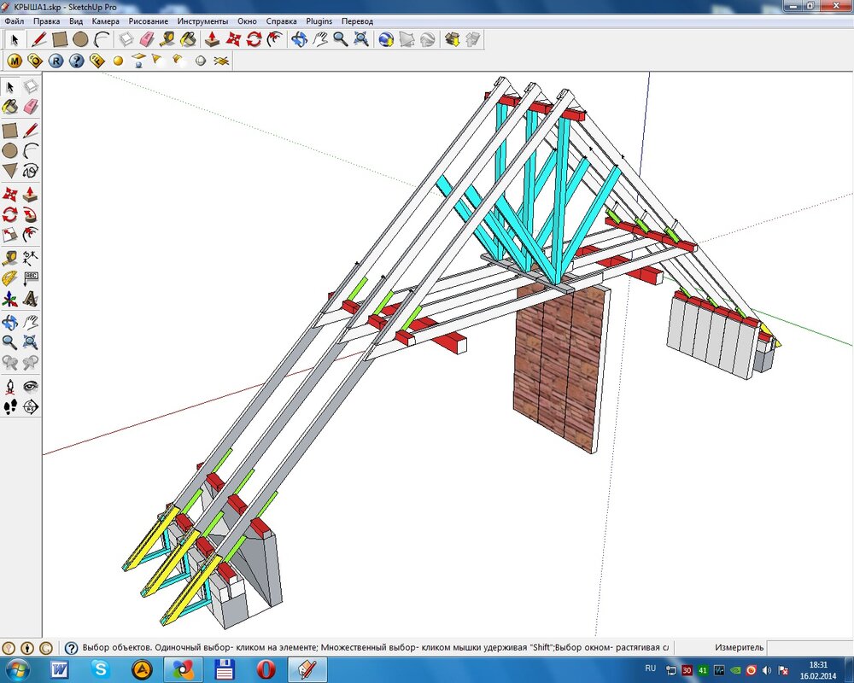Select the Scale tool
The width and height of the screenshot is (854, 683).
[x=9, y=235]
